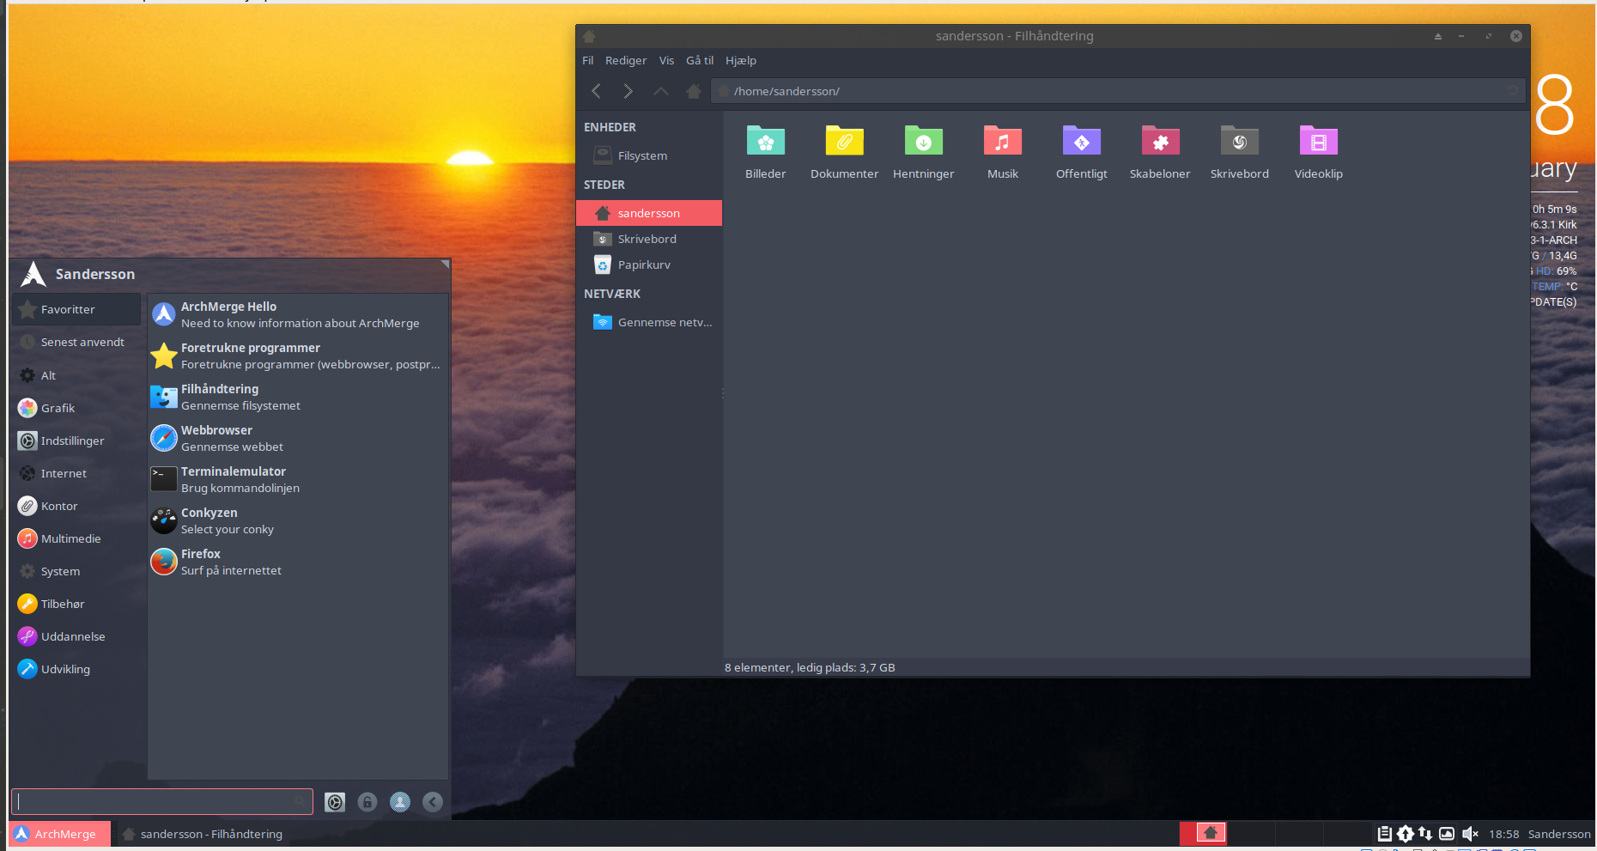1597x851 pixels.
Task: Select the Uddannelse category
Action: click(x=76, y=636)
